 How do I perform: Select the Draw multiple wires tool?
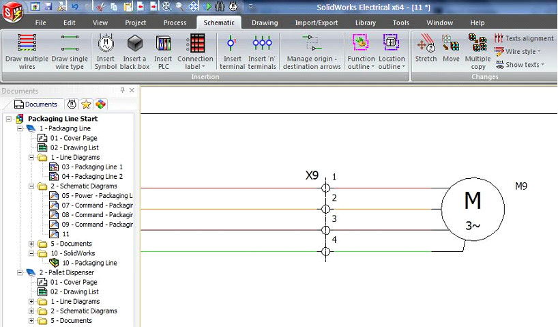27,51
